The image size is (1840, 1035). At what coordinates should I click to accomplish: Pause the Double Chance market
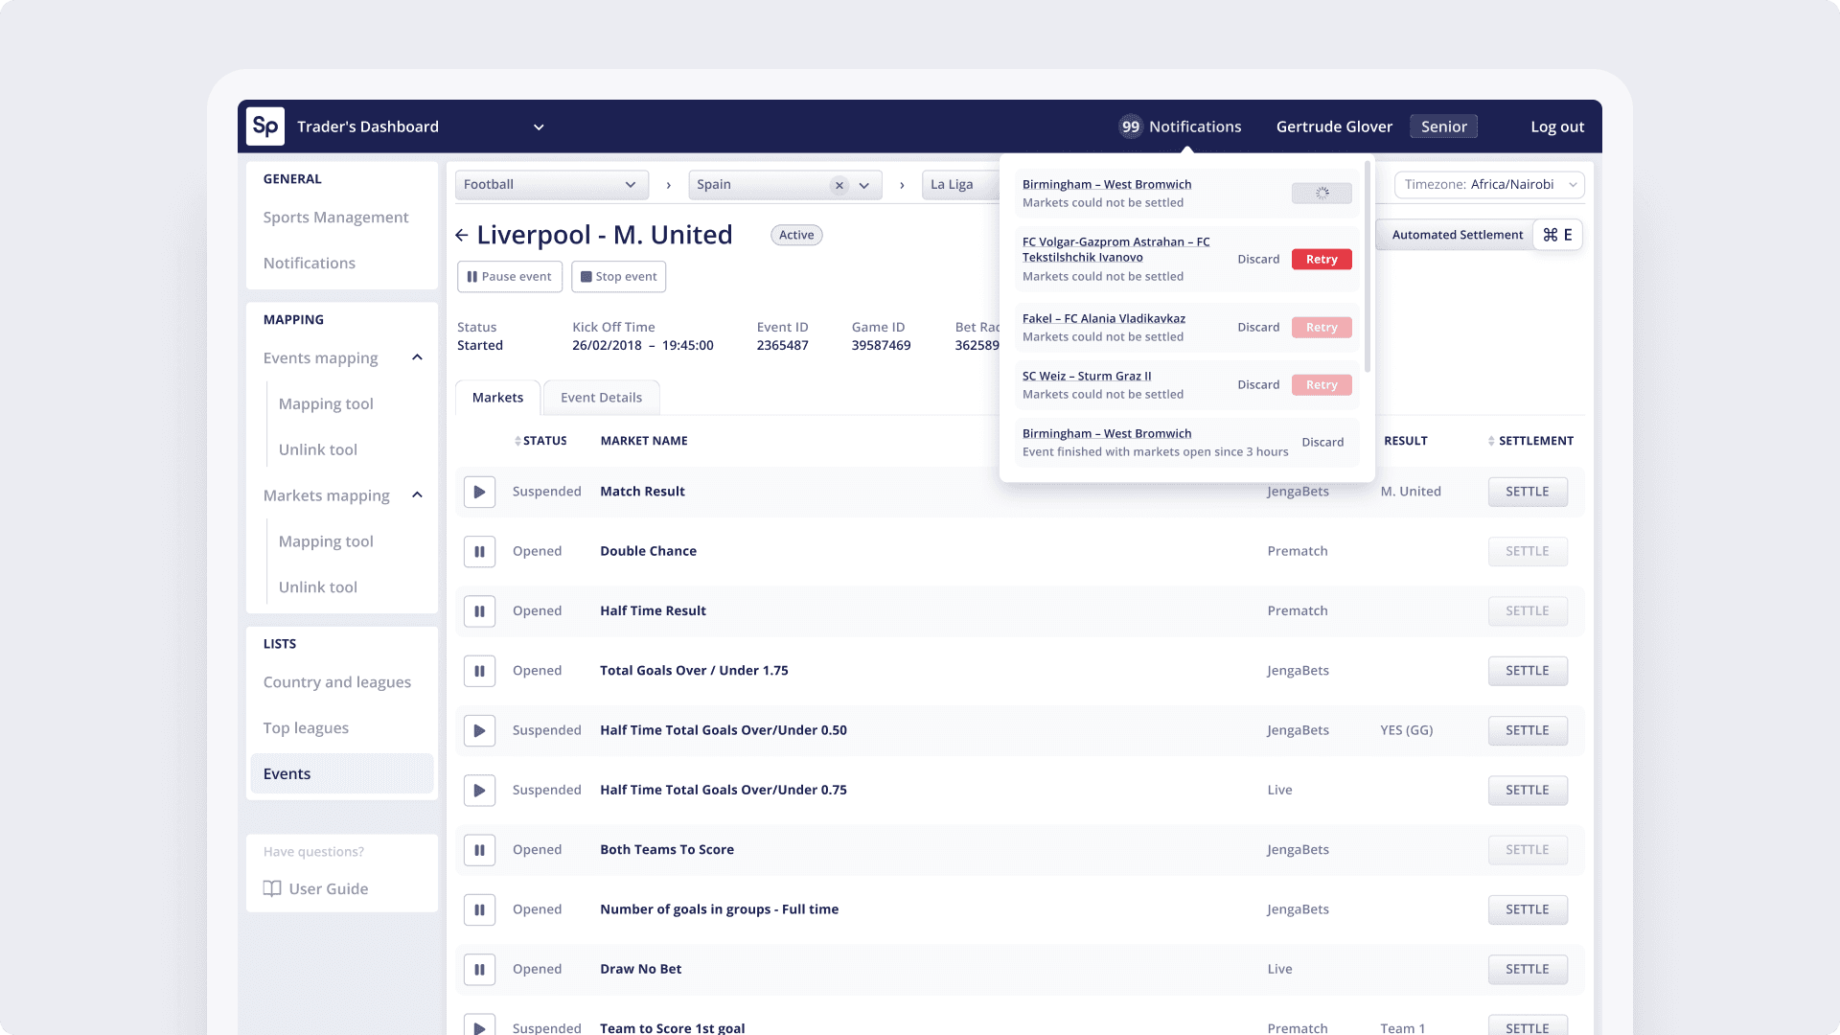click(479, 551)
